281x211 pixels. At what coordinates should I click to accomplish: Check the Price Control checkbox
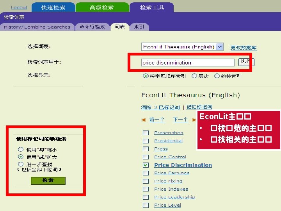pyautogui.click(x=146, y=157)
